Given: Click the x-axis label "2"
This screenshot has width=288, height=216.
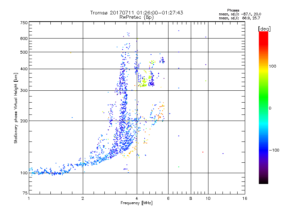Looking at the screenshot, I should pos(83,198).
